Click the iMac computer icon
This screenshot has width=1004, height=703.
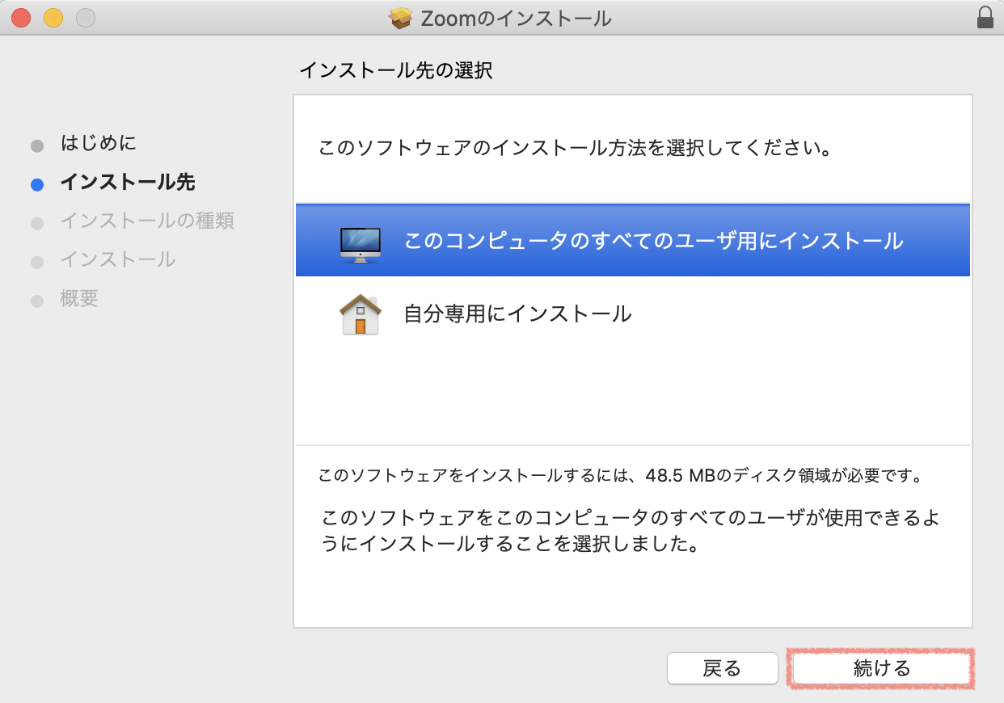[361, 243]
